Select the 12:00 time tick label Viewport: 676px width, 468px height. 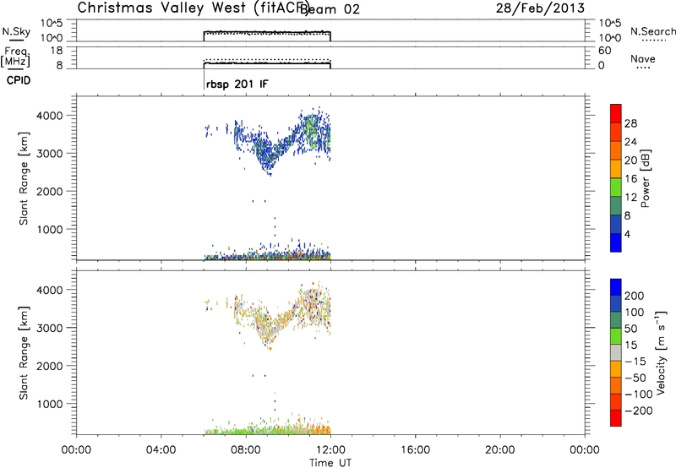[x=330, y=450]
